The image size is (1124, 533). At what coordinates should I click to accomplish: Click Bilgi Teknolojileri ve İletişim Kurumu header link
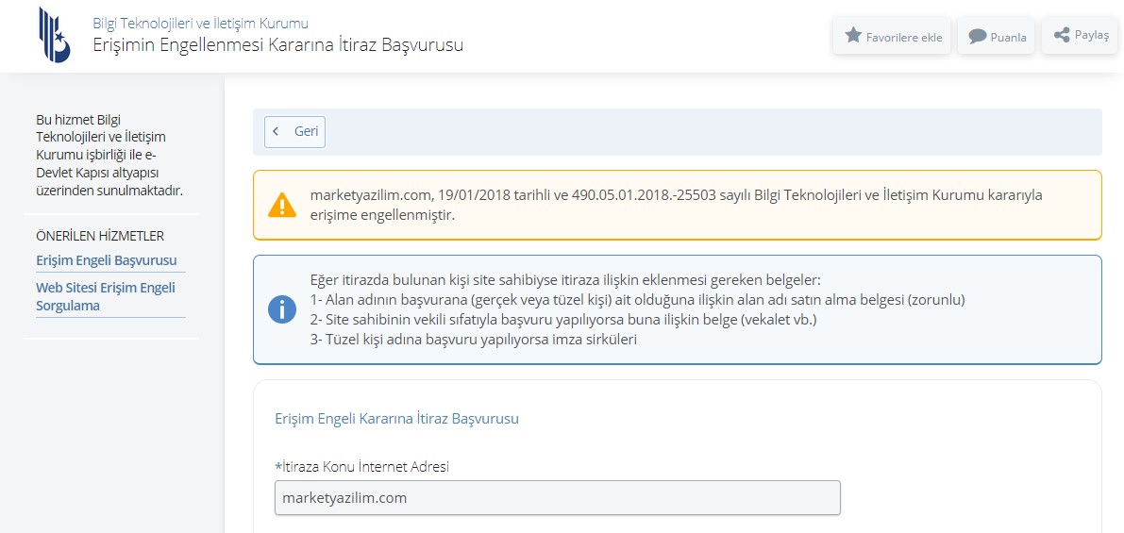(x=200, y=23)
